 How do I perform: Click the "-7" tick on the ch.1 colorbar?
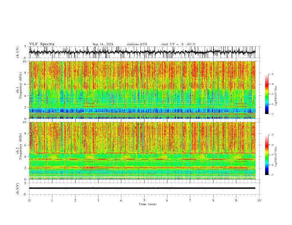(x=272, y=114)
